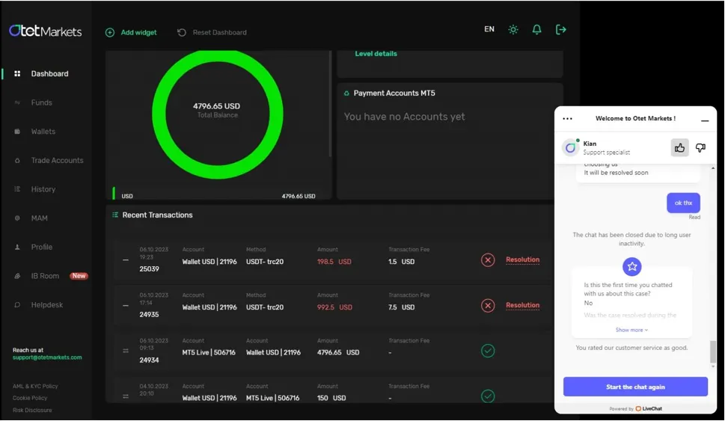Click the 198.5 USD amount
This screenshot has height=421, width=725.
(x=334, y=262)
